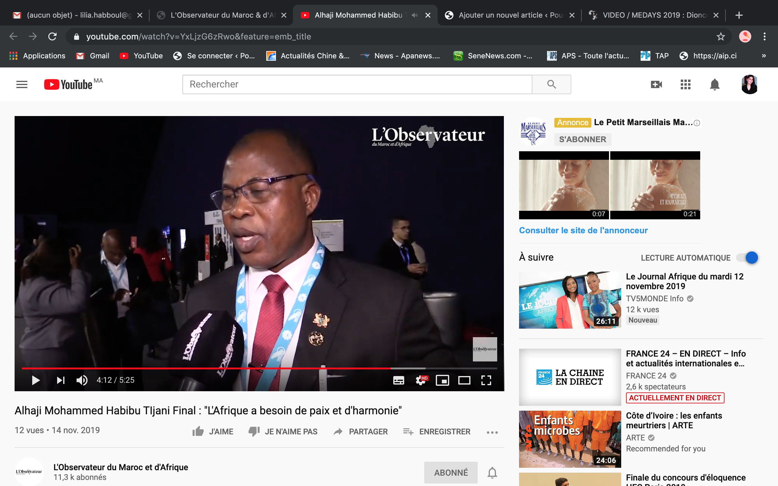Open Côte d'Ivoire les enfants meurtriers video
Image resolution: width=778 pixels, height=486 pixels.
click(674, 420)
